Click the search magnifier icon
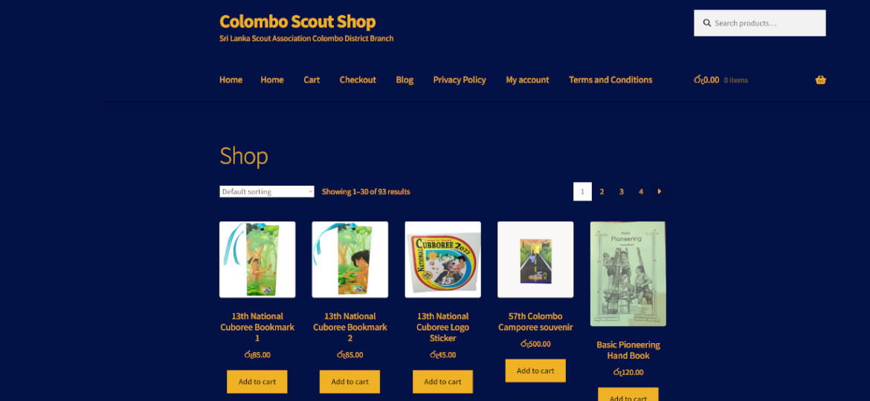Image resolution: width=870 pixels, height=401 pixels. pyautogui.click(x=707, y=23)
